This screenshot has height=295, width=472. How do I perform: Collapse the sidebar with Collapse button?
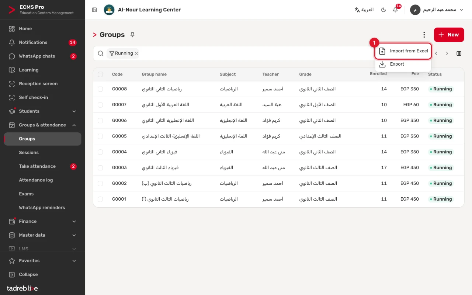click(x=43, y=274)
